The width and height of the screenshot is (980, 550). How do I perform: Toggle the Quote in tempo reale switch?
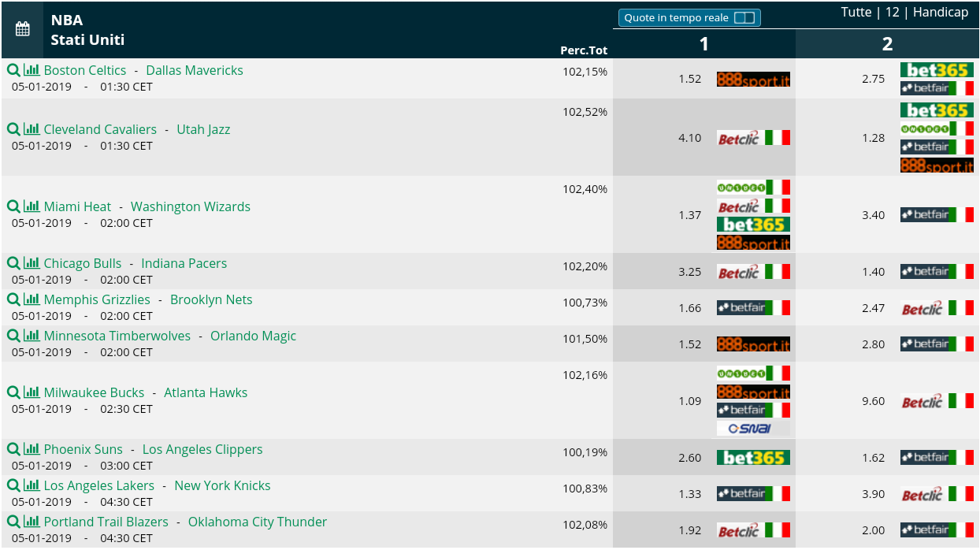(x=744, y=17)
